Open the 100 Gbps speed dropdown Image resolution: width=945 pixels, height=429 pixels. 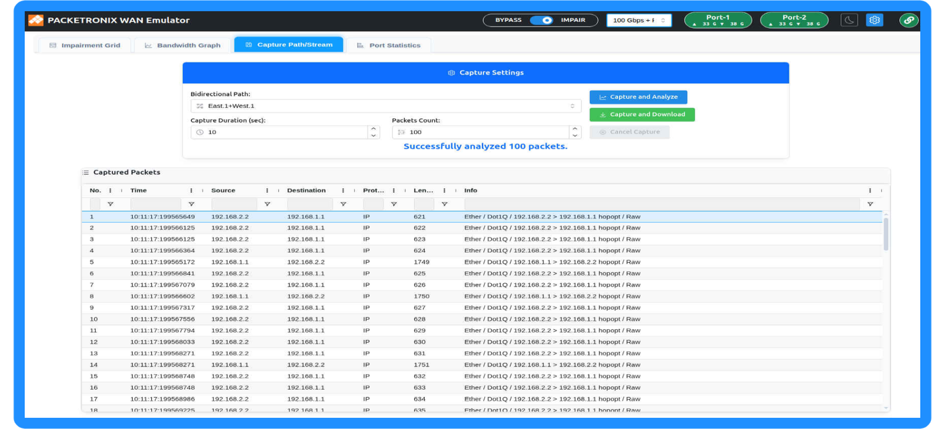point(639,20)
